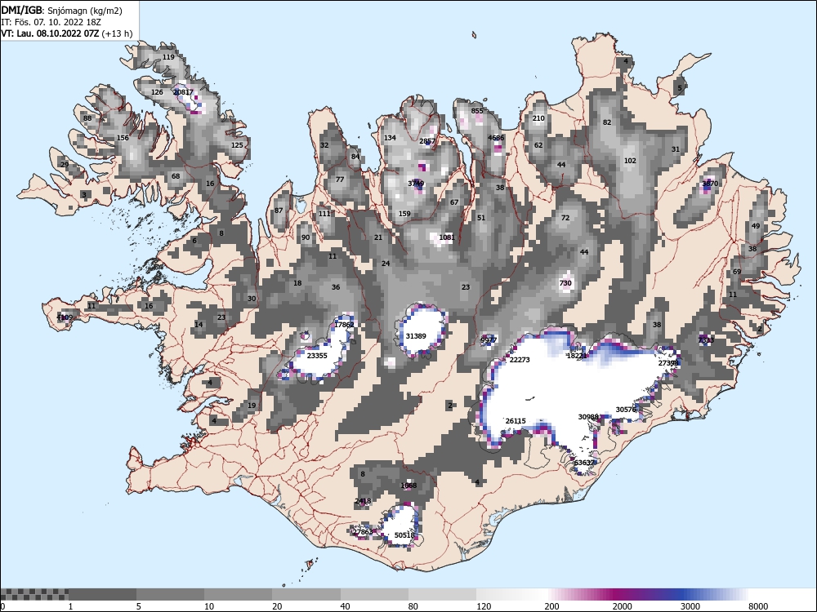Image resolution: width=817 pixels, height=612 pixels.
Task: Click snow value '156' on the map
Action: coord(123,138)
